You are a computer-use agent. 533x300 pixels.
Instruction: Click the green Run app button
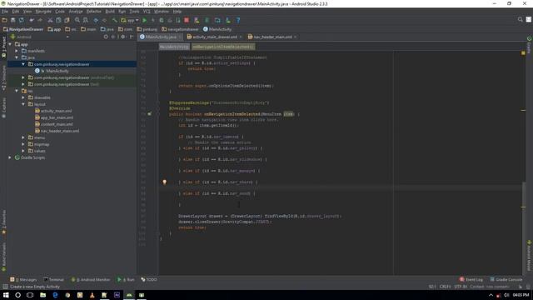point(144,20)
